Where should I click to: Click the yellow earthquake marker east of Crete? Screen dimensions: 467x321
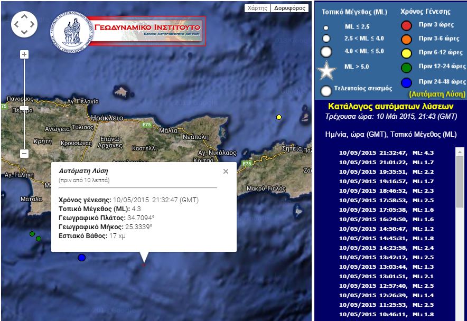tap(279, 117)
